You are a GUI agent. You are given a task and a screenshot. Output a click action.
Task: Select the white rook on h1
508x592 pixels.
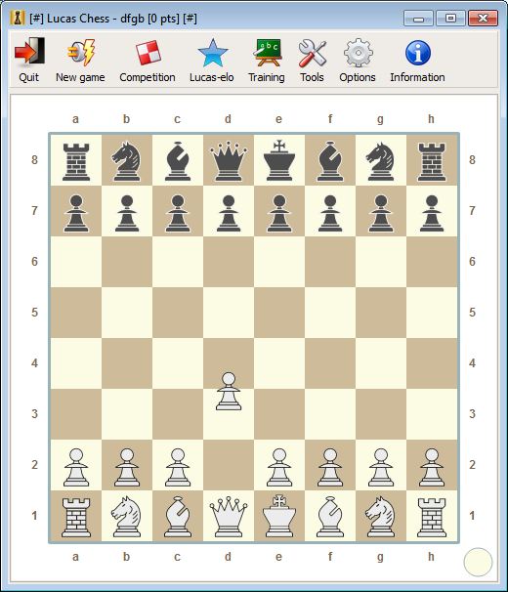coord(432,516)
